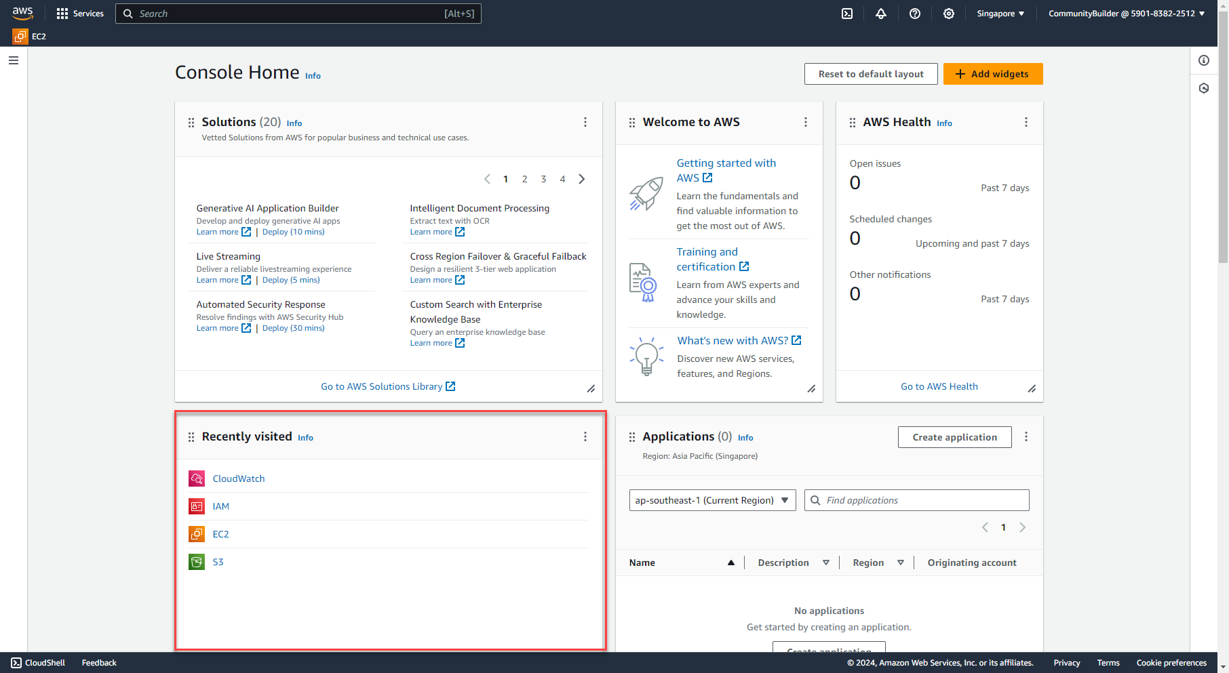Click the help question-mark icon

(914, 14)
